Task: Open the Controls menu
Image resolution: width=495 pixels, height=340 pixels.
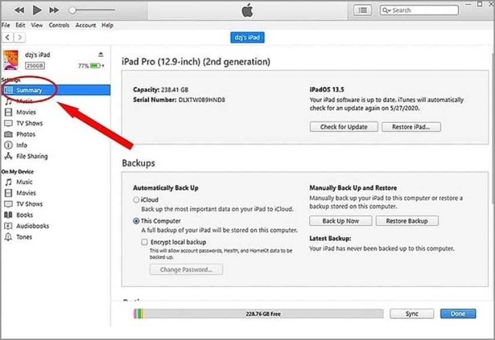Action: pyautogui.click(x=59, y=26)
